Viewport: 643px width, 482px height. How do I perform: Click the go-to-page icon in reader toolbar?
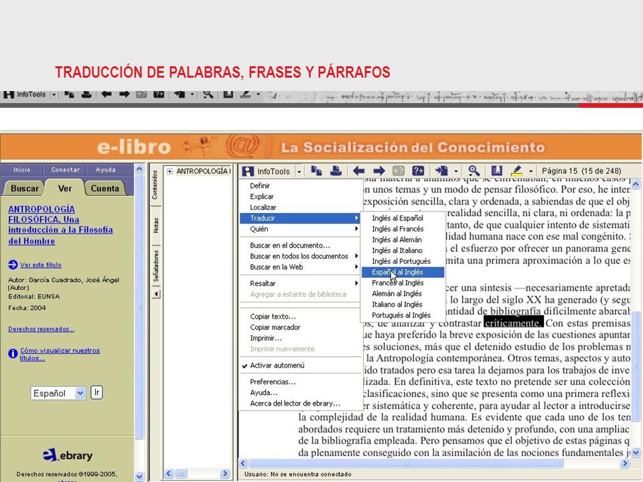[x=441, y=171]
